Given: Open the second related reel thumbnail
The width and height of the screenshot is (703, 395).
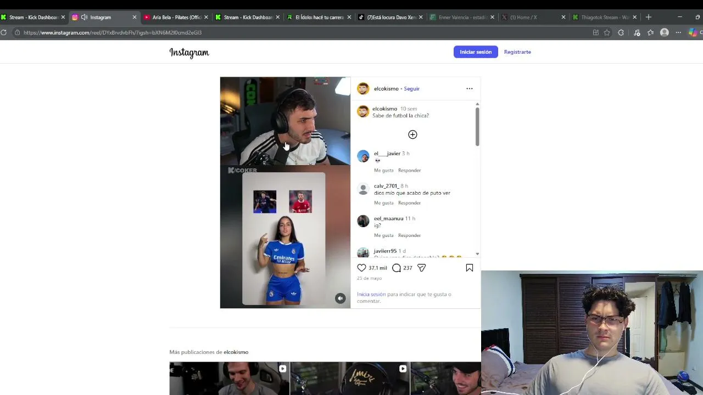Looking at the screenshot, I should pos(350,379).
